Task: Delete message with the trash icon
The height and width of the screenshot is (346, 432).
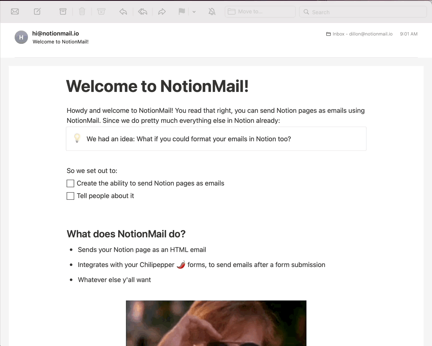Action: [x=82, y=12]
